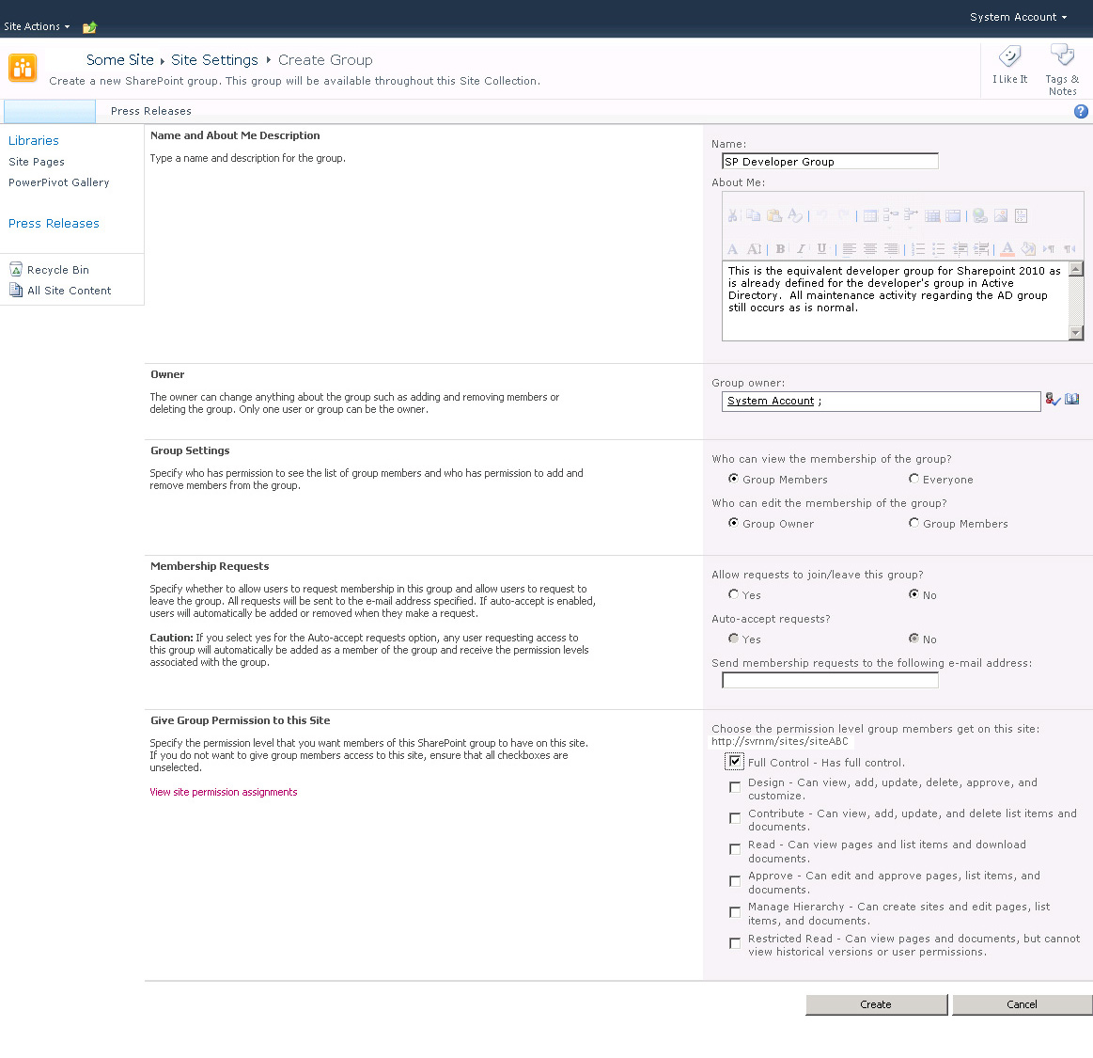Click the Edit HTML Source icon
1093x1058 pixels.
tap(1022, 214)
